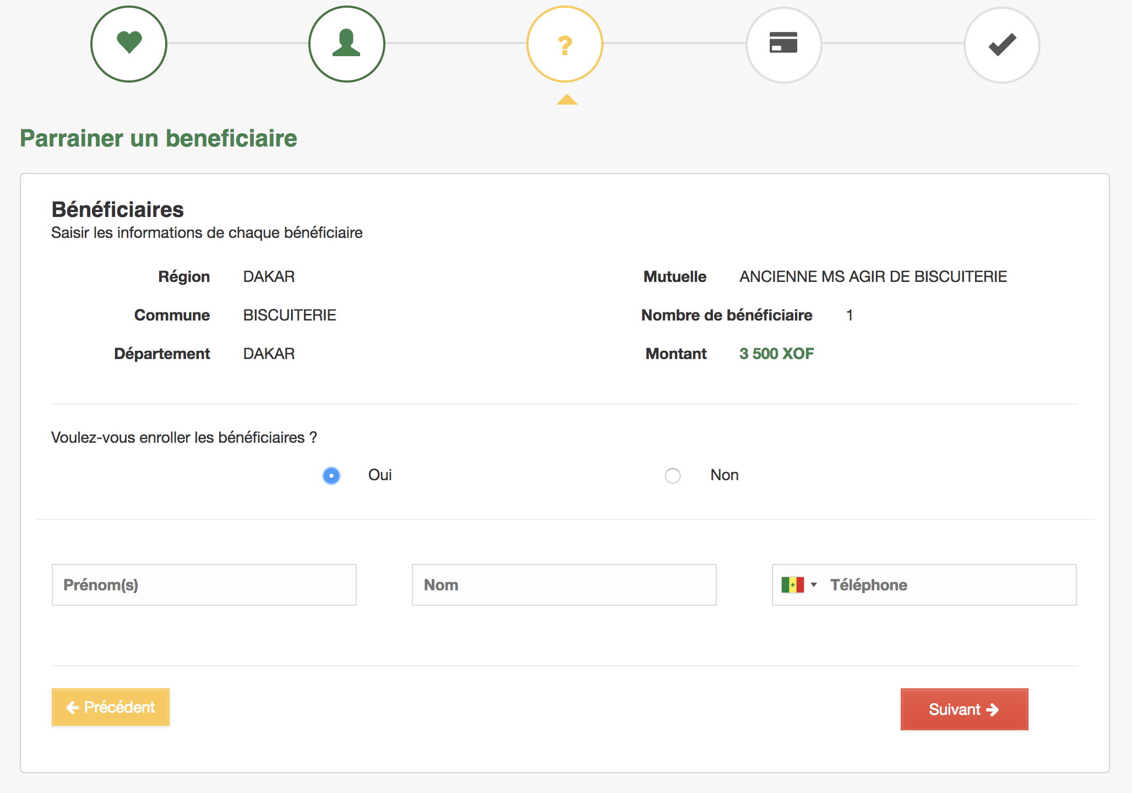Viewport: 1132px width, 793px height.
Task: Click the left arrow on Précédent
Action: [72, 708]
